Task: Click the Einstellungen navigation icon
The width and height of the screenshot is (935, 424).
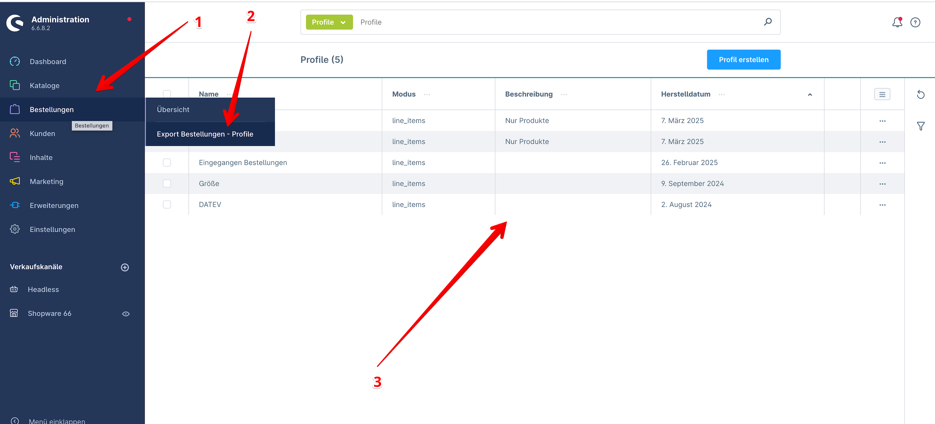Action: click(x=16, y=229)
